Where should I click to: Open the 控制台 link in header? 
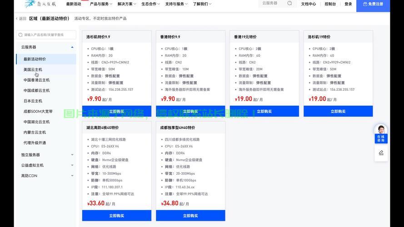coord(330,4)
